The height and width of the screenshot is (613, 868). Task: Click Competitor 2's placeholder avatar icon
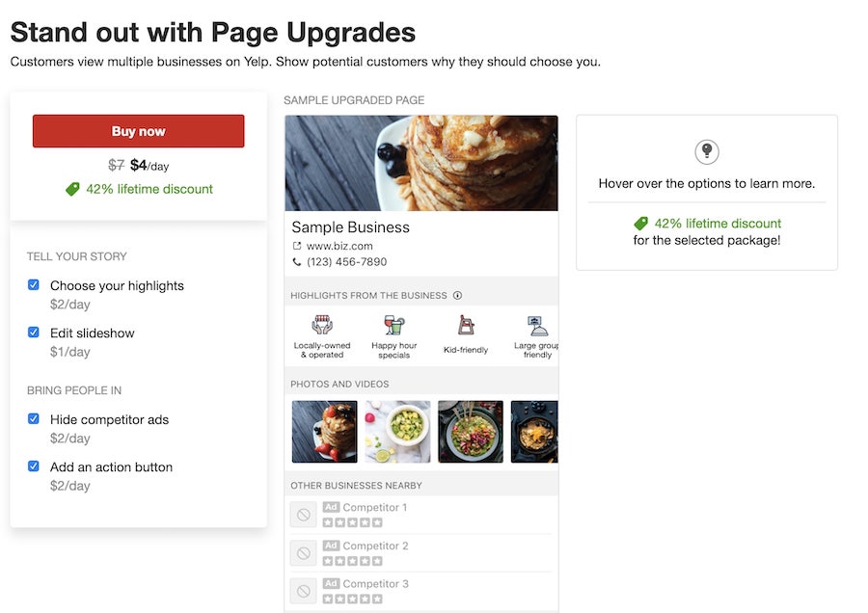[x=304, y=552]
